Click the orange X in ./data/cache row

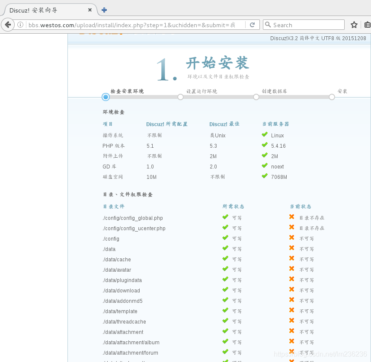tap(292, 258)
